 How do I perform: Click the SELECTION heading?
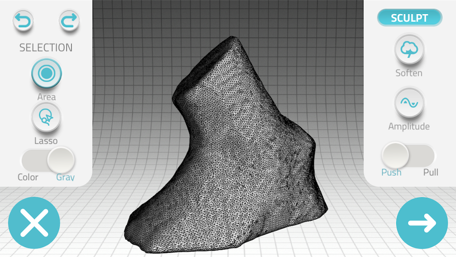(46, 48)
